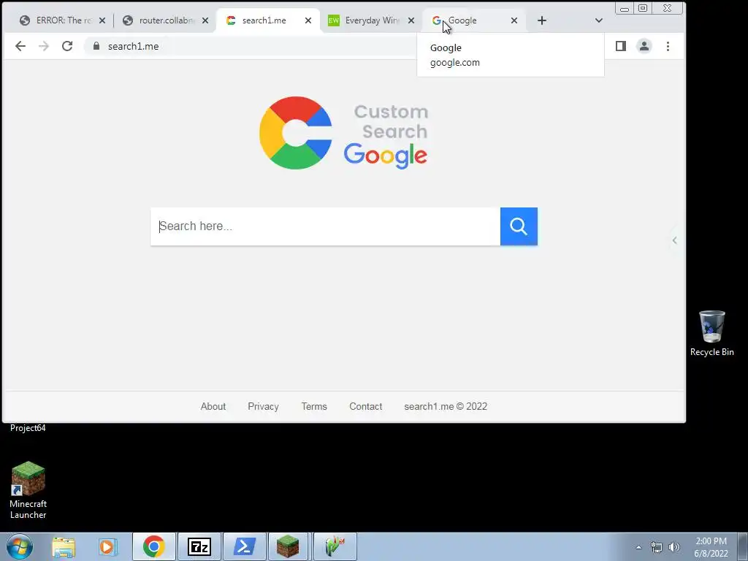Focus the 'Search here...' input field
This screenshot has height=561, width=748.
[325, 226]
